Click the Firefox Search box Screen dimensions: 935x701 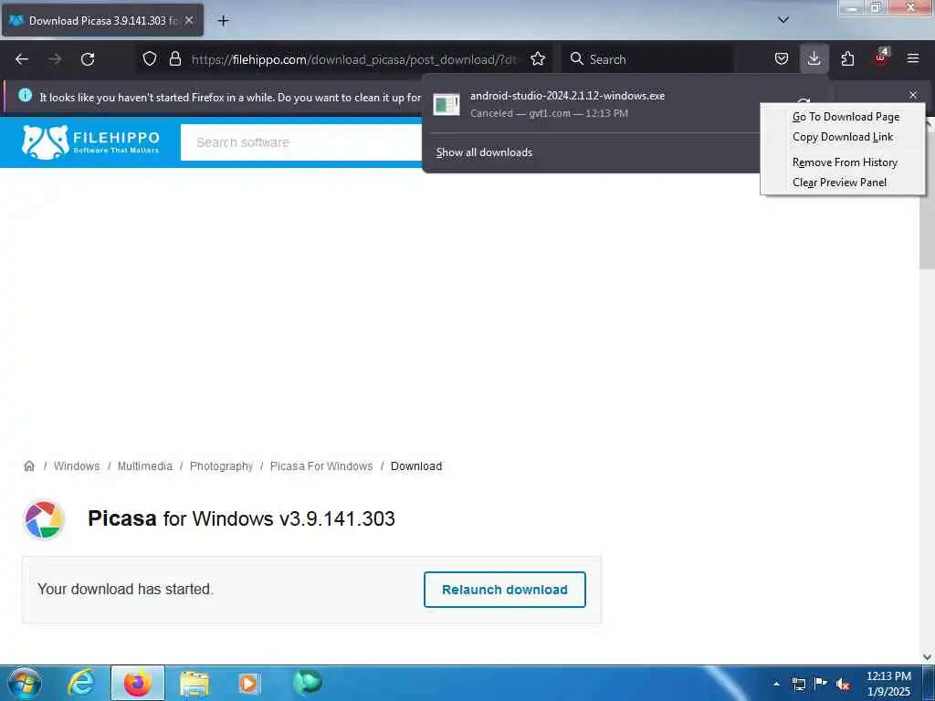point(648,59)
